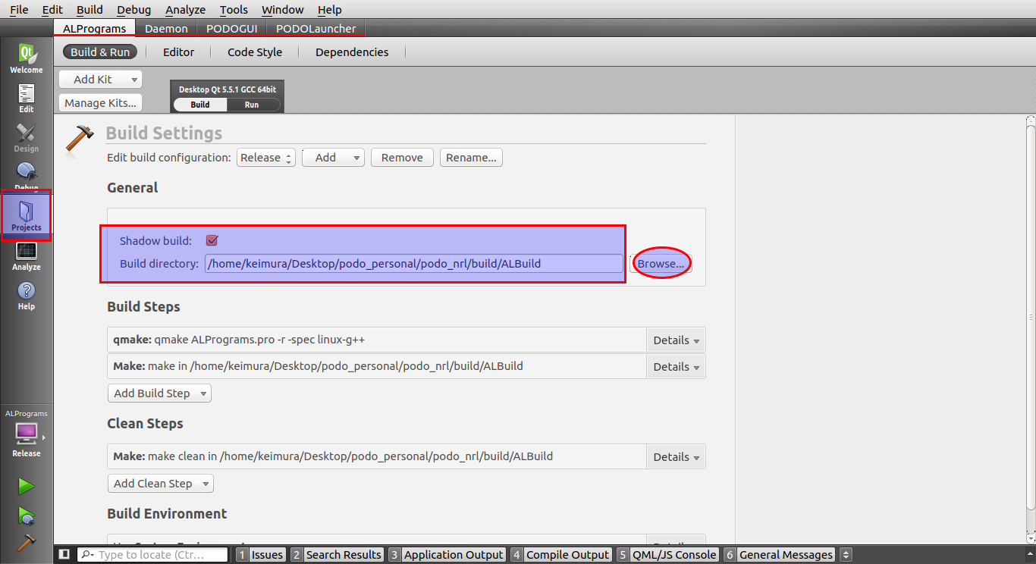Open the Edit menu

52,10
